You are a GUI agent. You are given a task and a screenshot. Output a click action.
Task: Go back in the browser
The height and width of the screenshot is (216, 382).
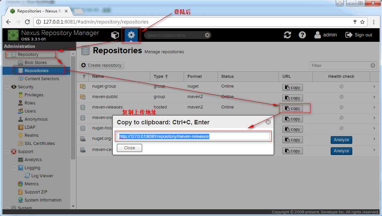pyautogui.click(x=8, y=22)
